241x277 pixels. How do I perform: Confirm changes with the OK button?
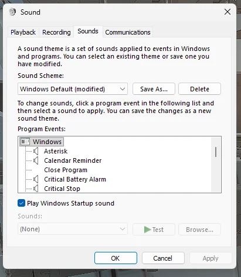[116, 258]
